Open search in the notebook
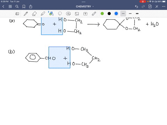 [x=17, y=7]
